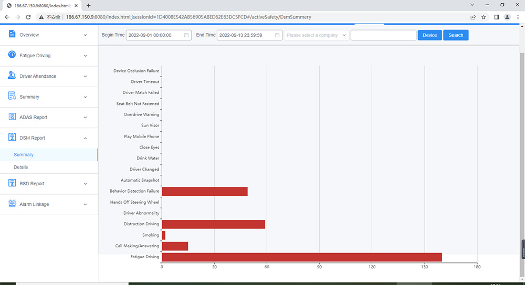Click the 'Hands Off Steering Wheel' axis label
This screenshot has height=285, width=525.
pyautogui.click(x=134, y=202)
